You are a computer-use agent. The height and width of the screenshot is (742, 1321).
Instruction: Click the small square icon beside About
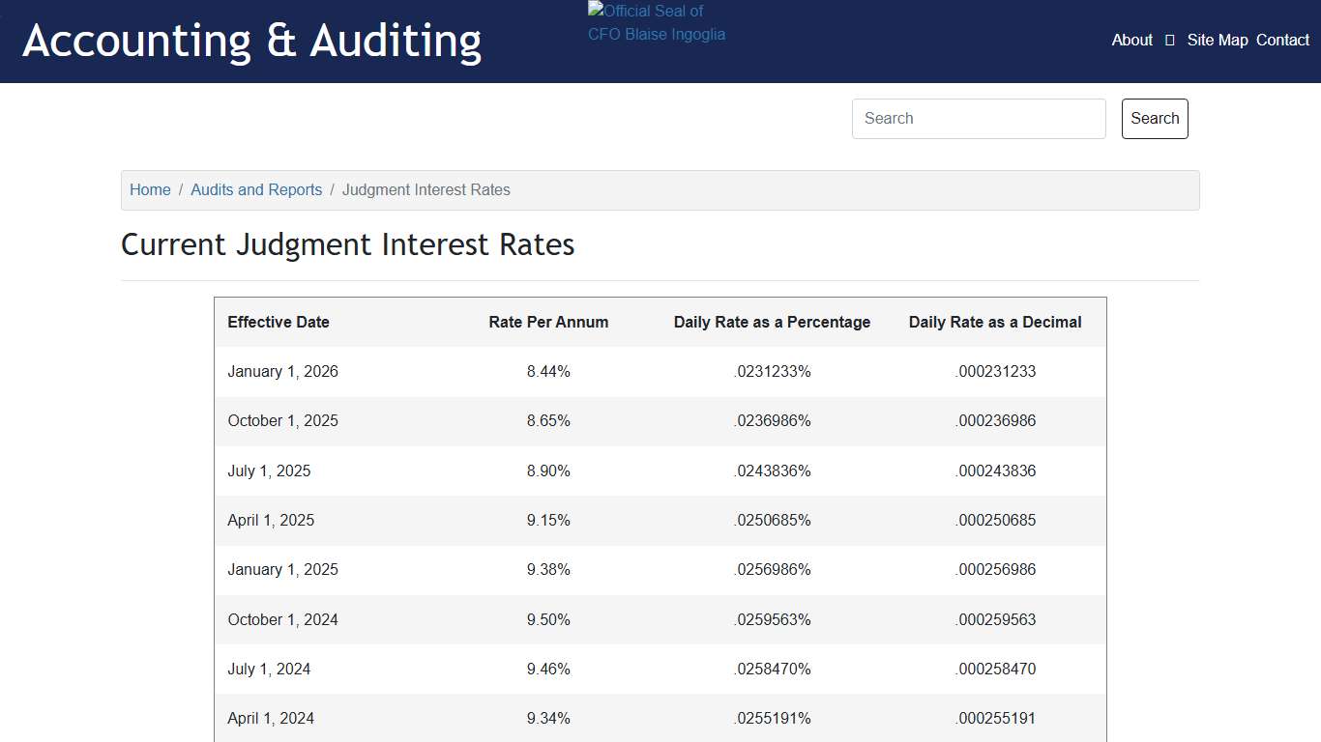(x=1169, y=41)
